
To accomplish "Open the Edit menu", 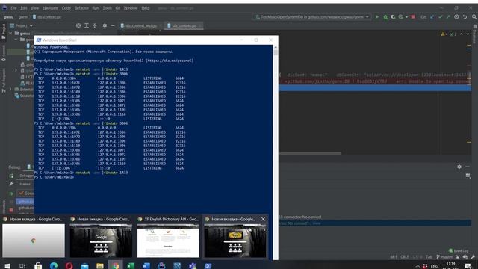I will (24, 8).
